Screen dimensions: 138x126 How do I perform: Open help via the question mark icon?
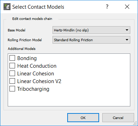(107, 7)
